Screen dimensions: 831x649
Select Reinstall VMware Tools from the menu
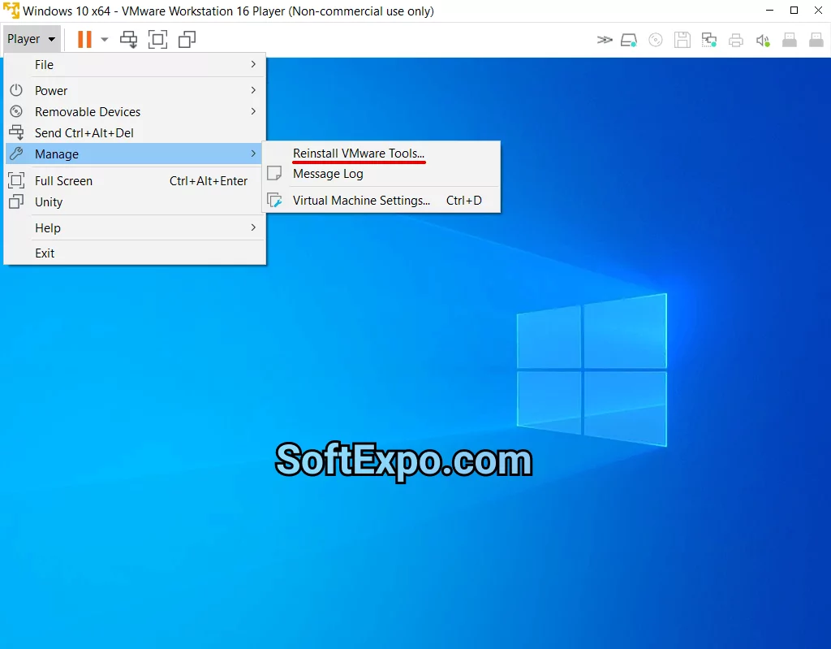click(x=359, y=153)
